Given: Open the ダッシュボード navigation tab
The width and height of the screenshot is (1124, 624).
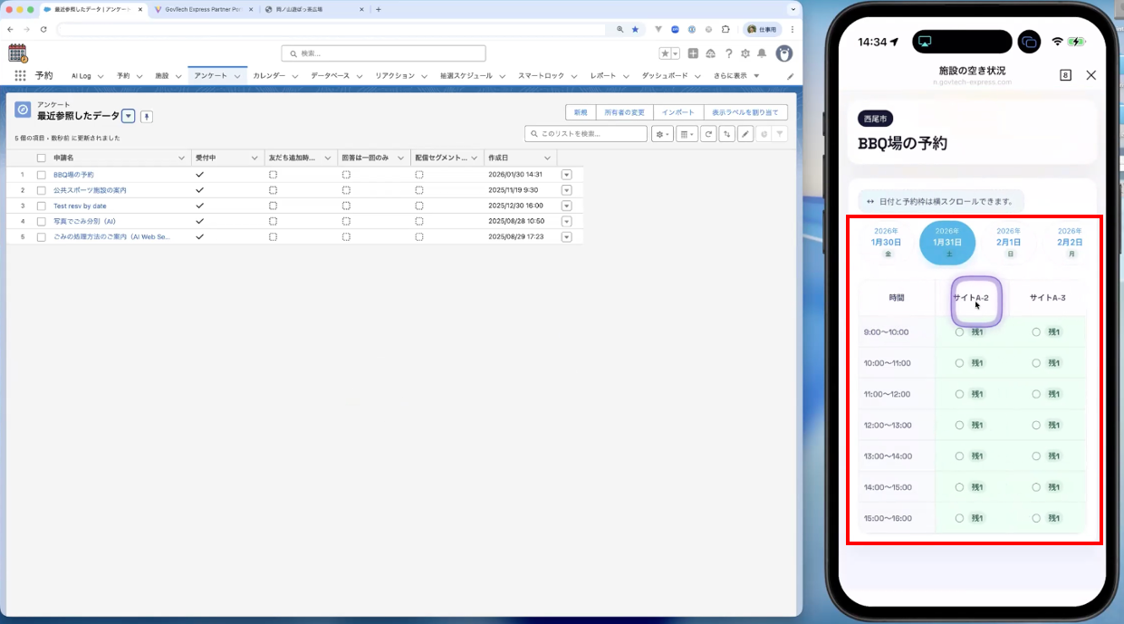Looking at the screenshot, I should click(665, 76).
